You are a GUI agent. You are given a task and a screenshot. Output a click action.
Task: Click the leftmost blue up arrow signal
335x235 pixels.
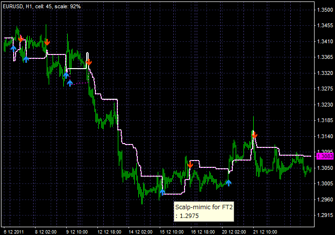tap(14, 49)
